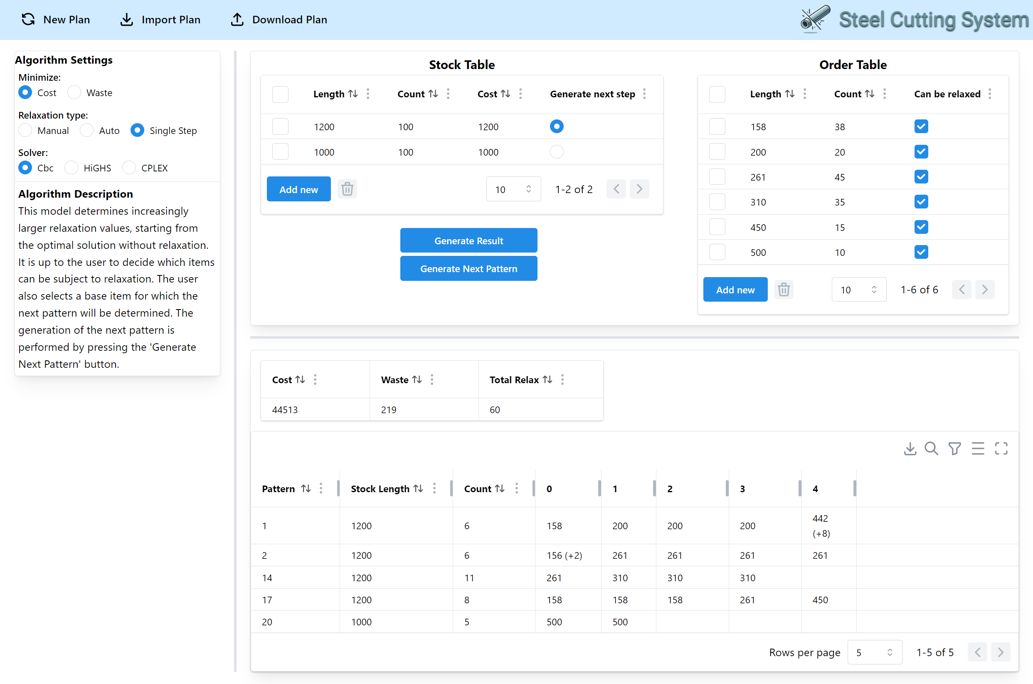Click the download icon in results toolbar

click(x=910, y=449)
